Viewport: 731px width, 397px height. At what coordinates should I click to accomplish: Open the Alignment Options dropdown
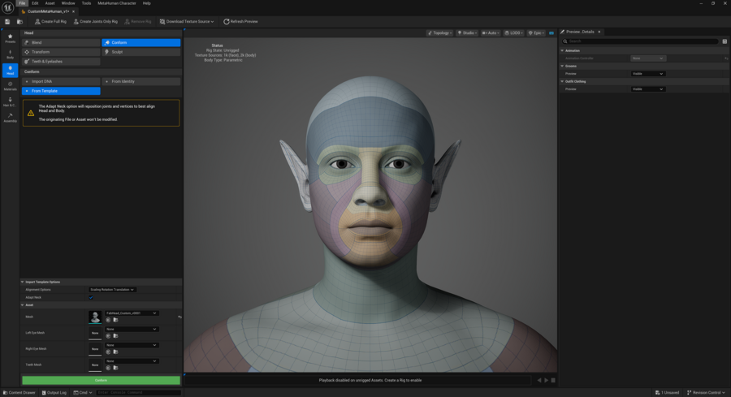[112, 289]
